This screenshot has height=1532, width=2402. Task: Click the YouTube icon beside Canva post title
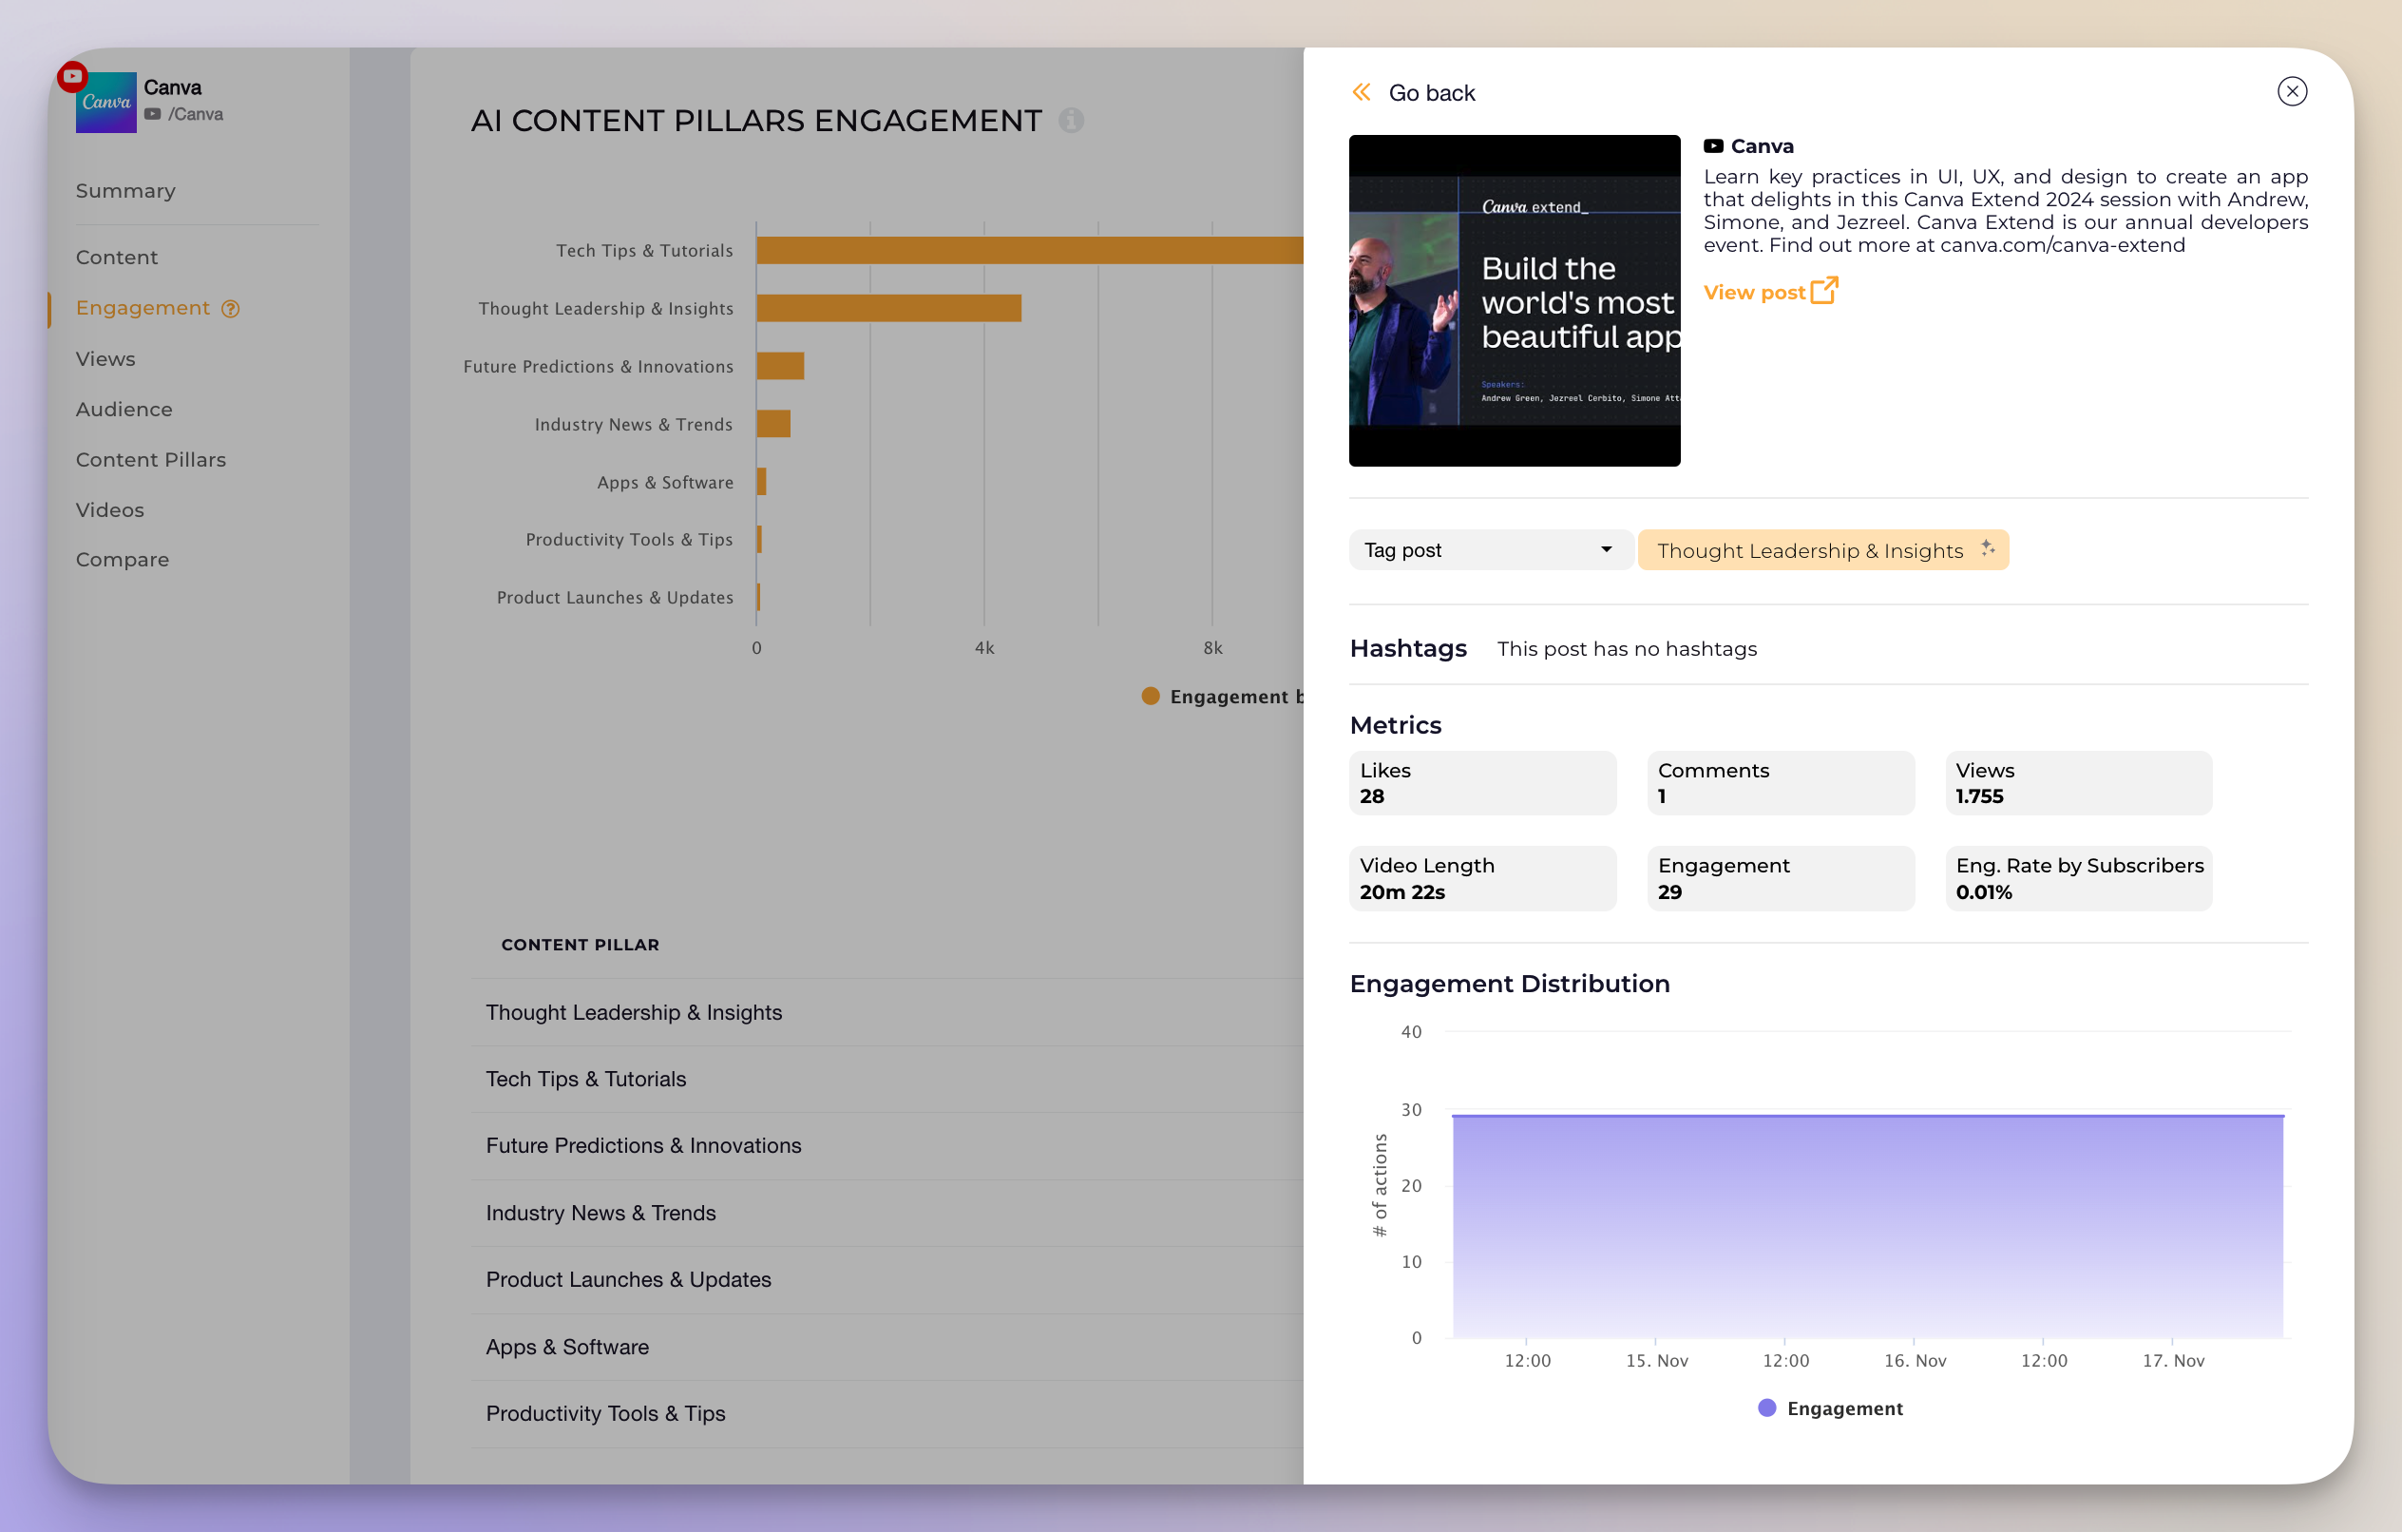pyautogui.click(x=1713, y=145)
